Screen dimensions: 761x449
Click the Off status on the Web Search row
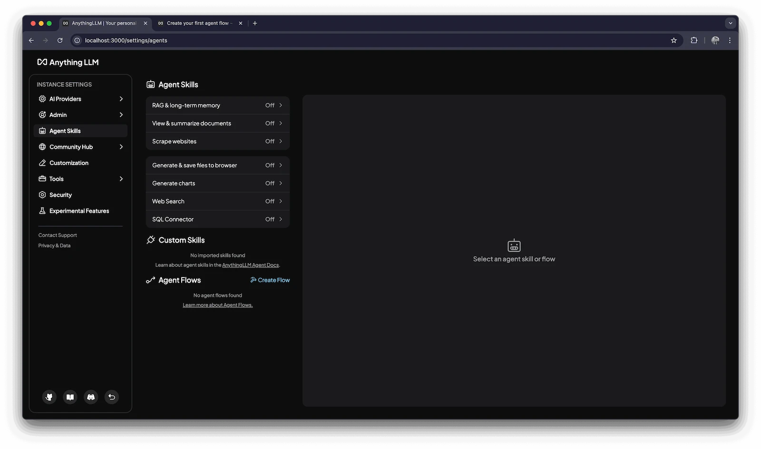tap(270, 201)
